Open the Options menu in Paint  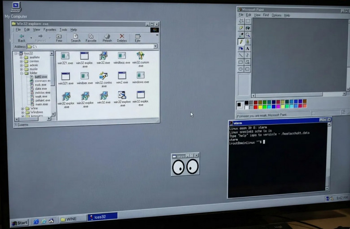[x=276, y=15]
